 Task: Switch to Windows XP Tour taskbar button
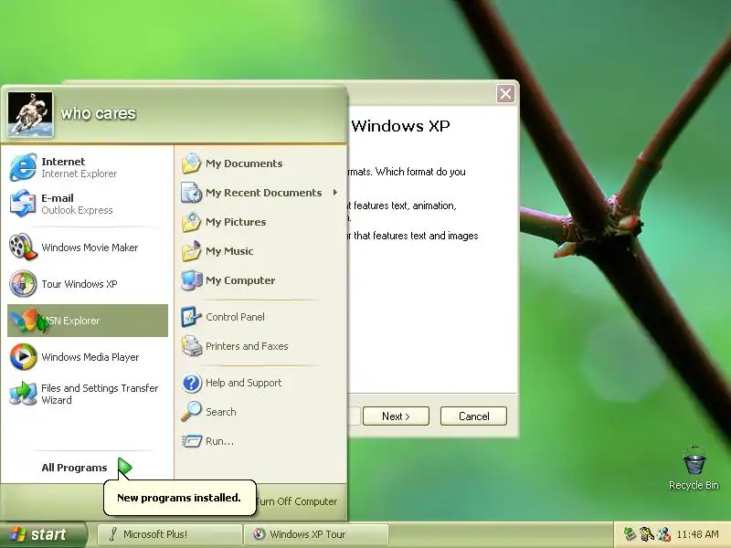(x=315, y=534)
